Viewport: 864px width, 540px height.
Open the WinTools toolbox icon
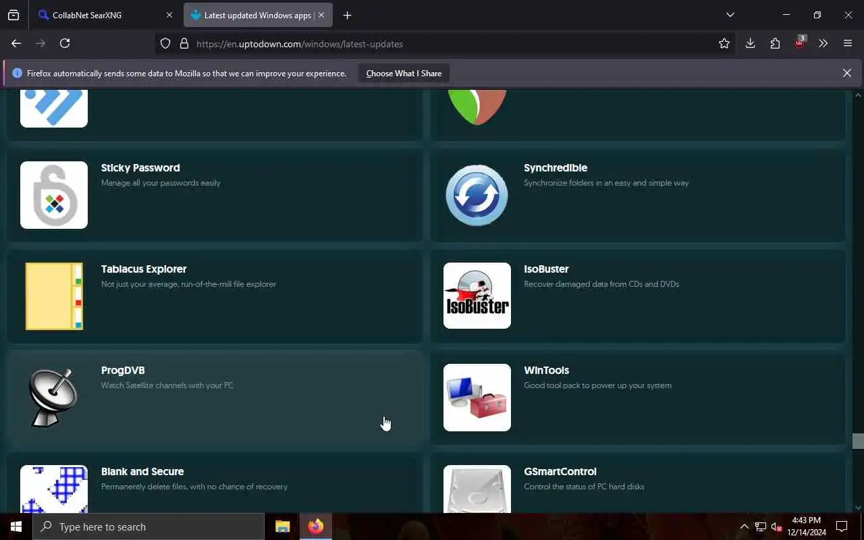[x=477, y=398]
